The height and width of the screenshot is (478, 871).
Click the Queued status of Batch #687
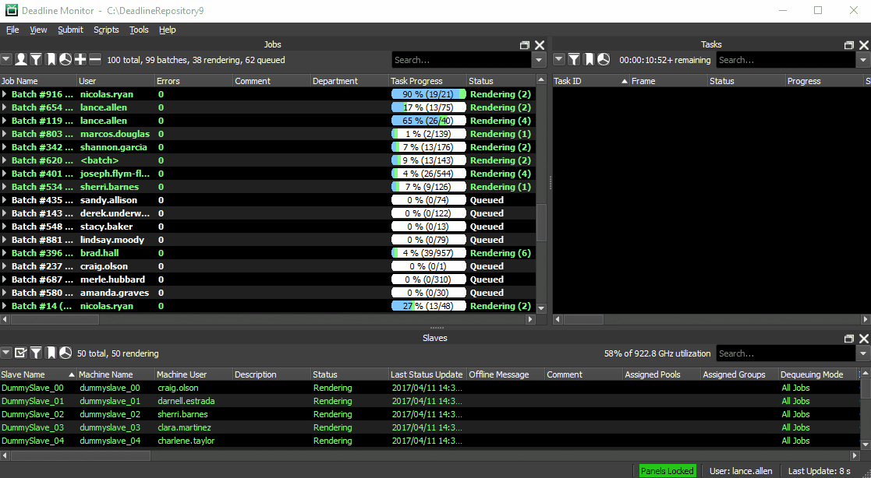point(487,279)
